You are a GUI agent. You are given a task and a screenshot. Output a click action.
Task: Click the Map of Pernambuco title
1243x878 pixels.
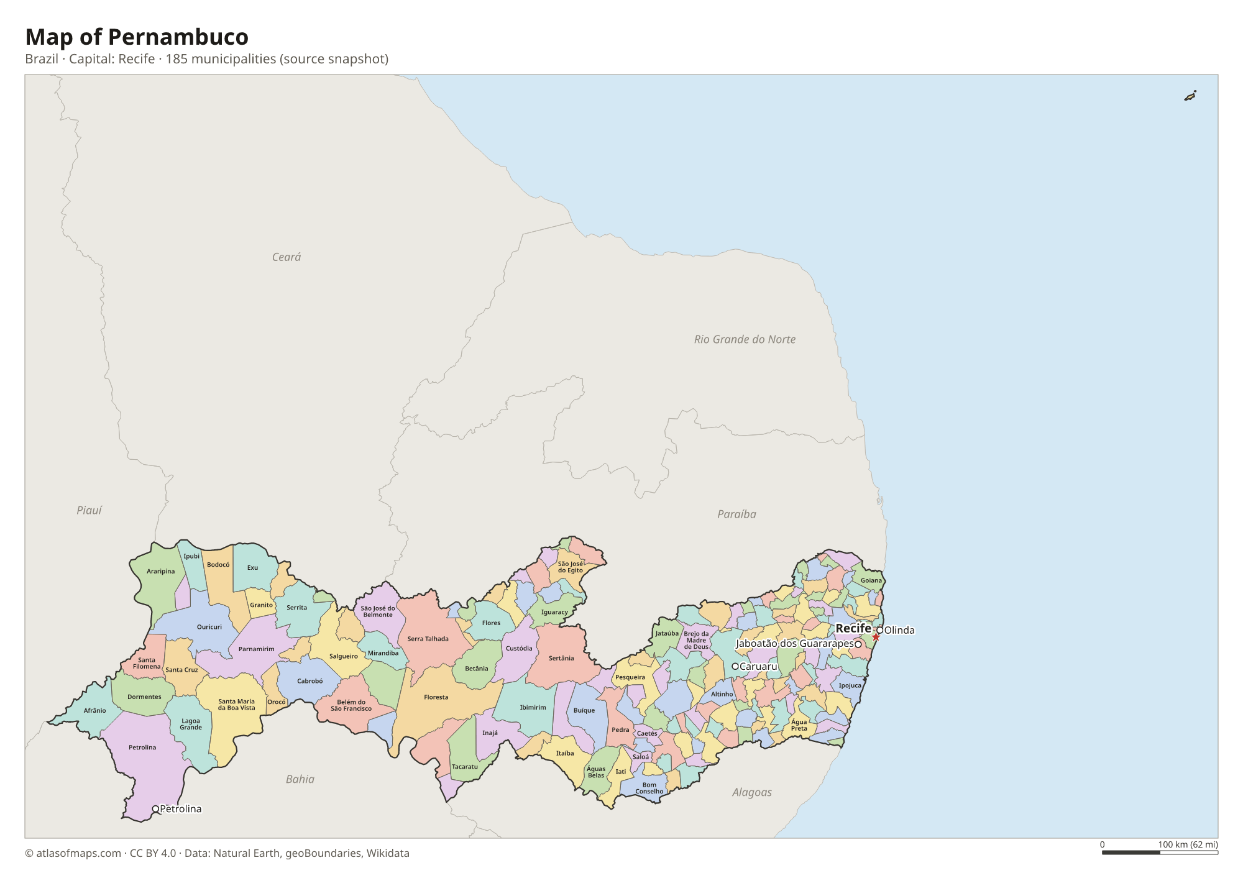point(137,37)
